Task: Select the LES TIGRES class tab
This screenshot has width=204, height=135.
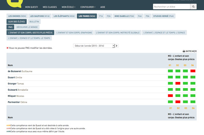Action: pyautogui.click(x=87, y=16)
